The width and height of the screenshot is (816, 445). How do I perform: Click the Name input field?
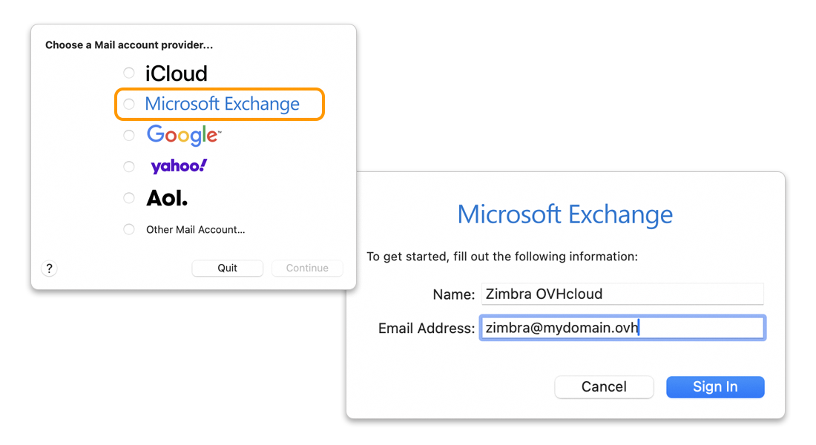coord(623,294)
